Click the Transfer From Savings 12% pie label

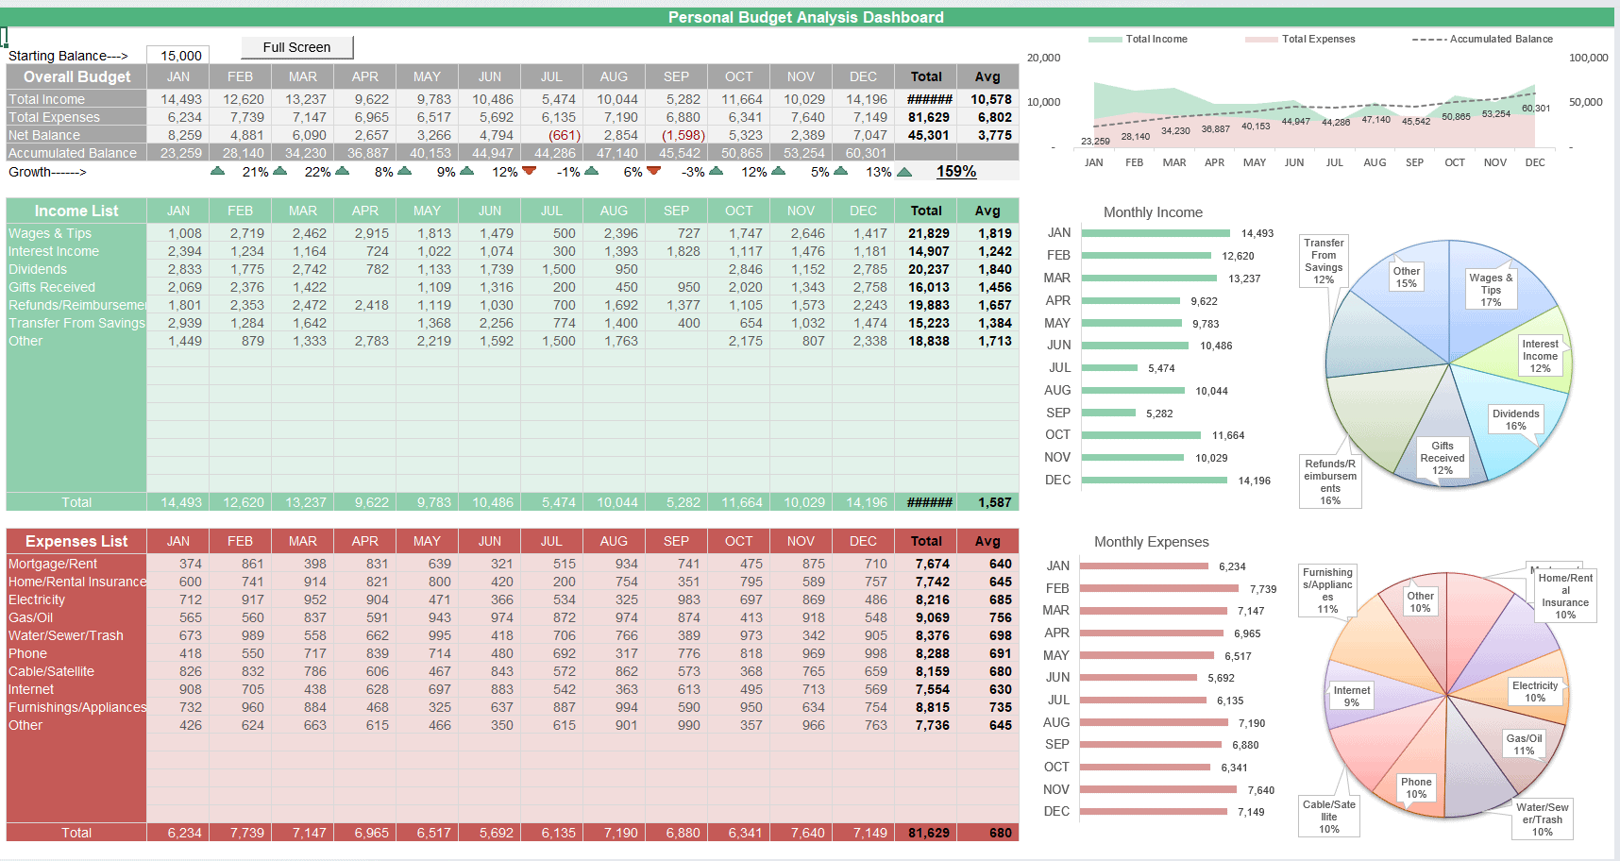(x=1324, y=261)
